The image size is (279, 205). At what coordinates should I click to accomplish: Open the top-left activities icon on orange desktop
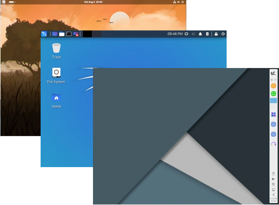[4, 2]
